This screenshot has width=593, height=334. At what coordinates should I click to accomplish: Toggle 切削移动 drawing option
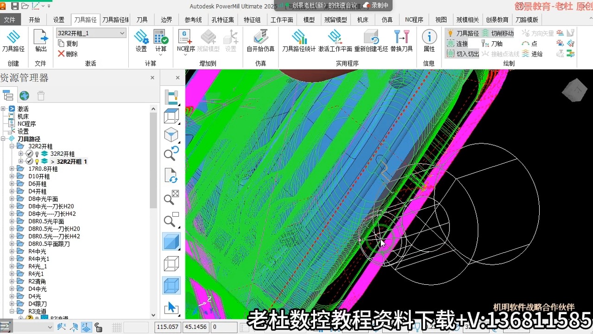click(498, 33)
